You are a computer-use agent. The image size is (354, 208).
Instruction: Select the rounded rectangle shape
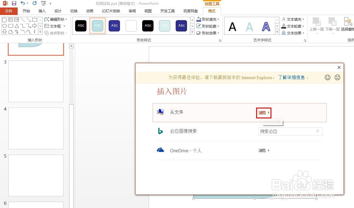pyautogui.click(x=10, y=26)
